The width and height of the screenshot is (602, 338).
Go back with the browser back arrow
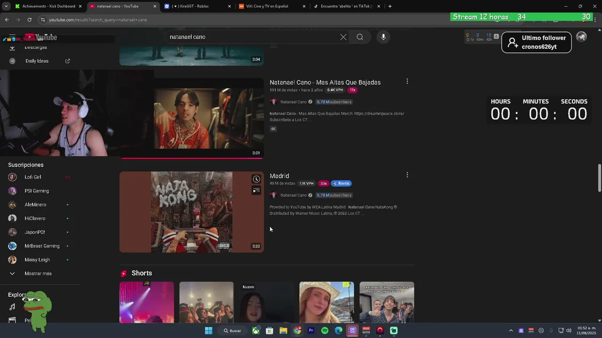click(x=7, y=20)
